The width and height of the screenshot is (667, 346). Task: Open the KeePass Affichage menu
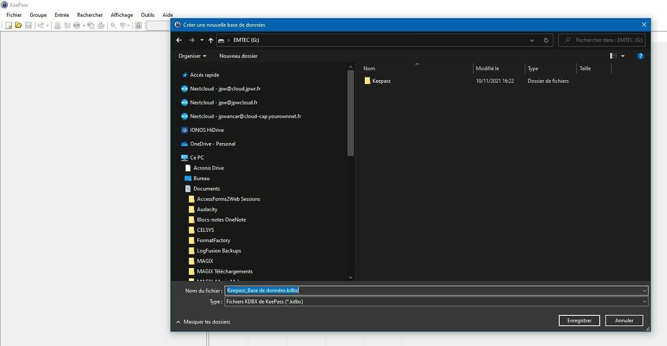coord(122,15)
